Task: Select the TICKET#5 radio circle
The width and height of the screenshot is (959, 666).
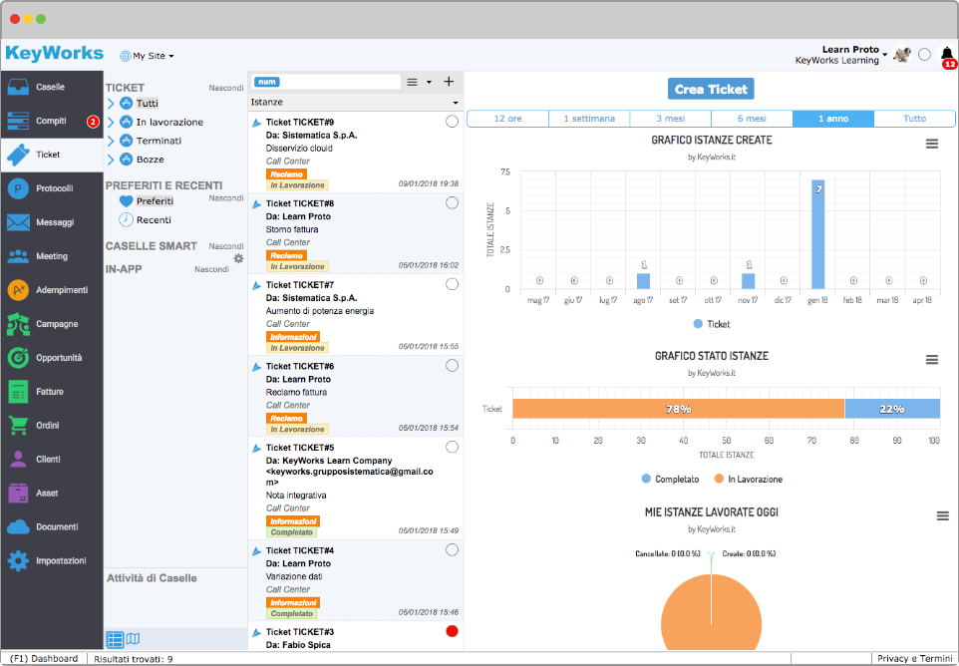Action: tap(452, 447)
